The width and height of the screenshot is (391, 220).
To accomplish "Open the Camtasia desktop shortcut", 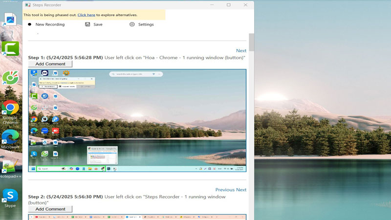I will tap(10, 48).
